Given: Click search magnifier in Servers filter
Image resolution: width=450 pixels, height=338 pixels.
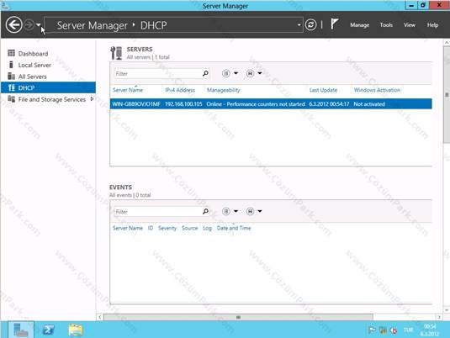Looking at the screenshot, I should pyautogui.click(x=205, y=73).
